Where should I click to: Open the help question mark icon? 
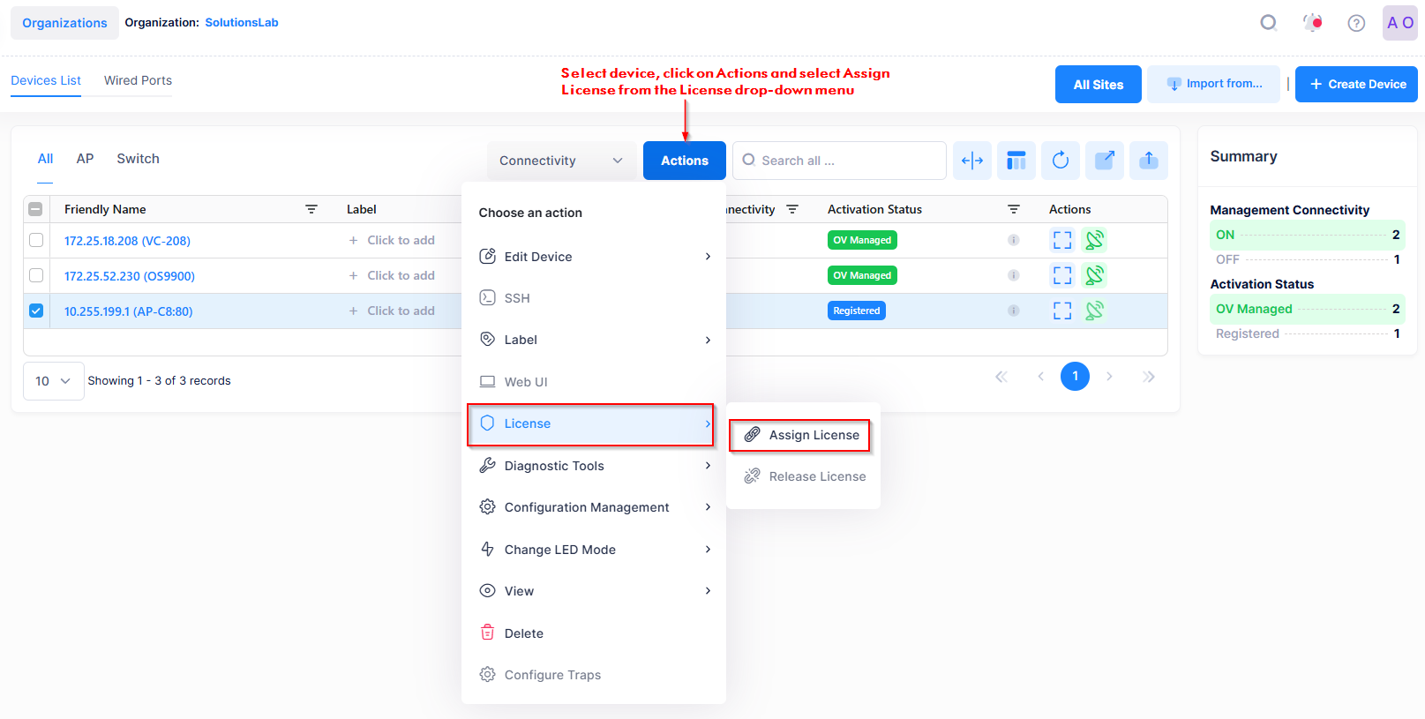(1356, 23)
